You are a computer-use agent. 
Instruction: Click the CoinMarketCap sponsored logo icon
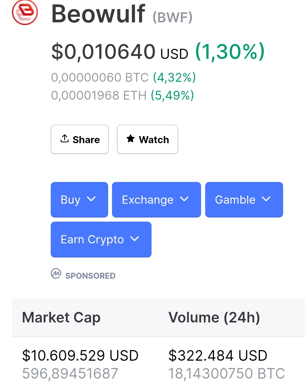click(56, 273)
